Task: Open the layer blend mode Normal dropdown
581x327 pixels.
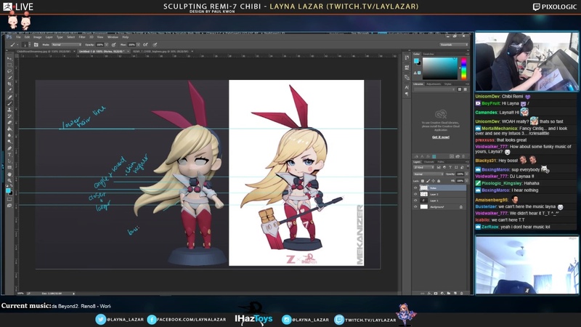Action: 427,174
